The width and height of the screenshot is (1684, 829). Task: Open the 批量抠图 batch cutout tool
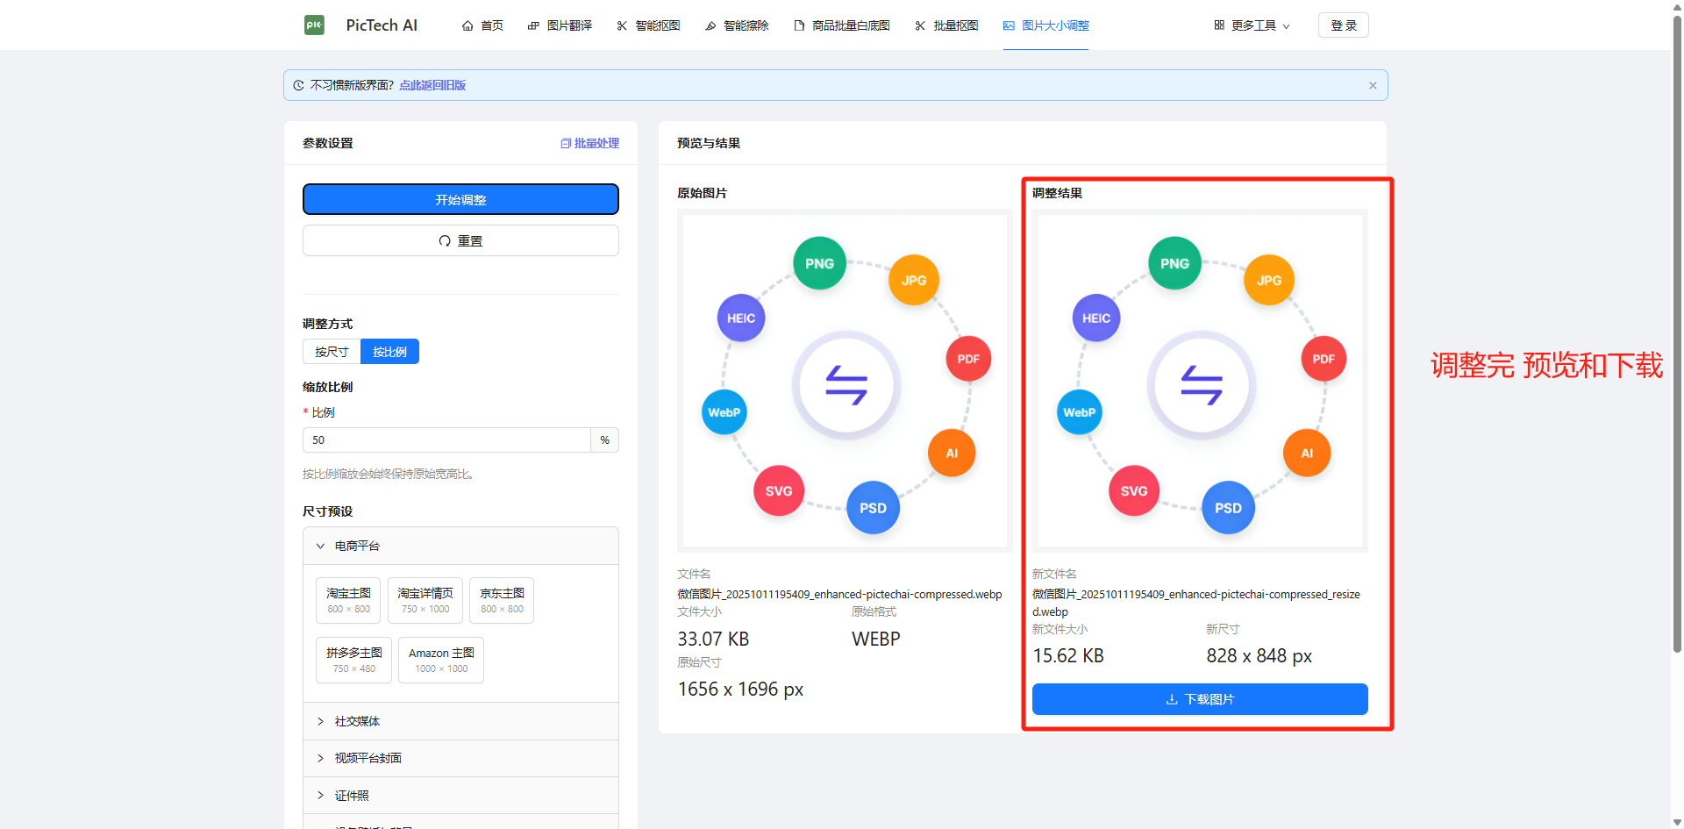point(946,25)
